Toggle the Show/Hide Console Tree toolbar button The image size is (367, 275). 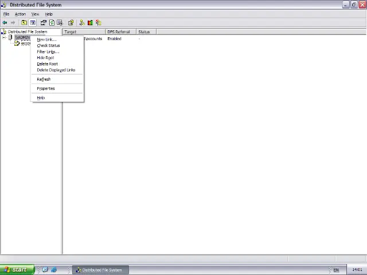pyautogui.click(x=33, y=23)
